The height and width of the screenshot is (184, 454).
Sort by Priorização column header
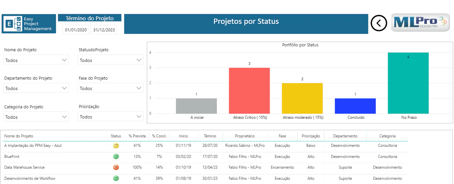point(311,136)
